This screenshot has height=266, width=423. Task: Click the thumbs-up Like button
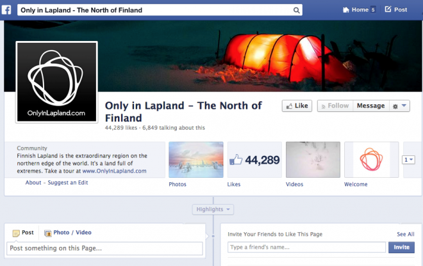tap(297, 106)
